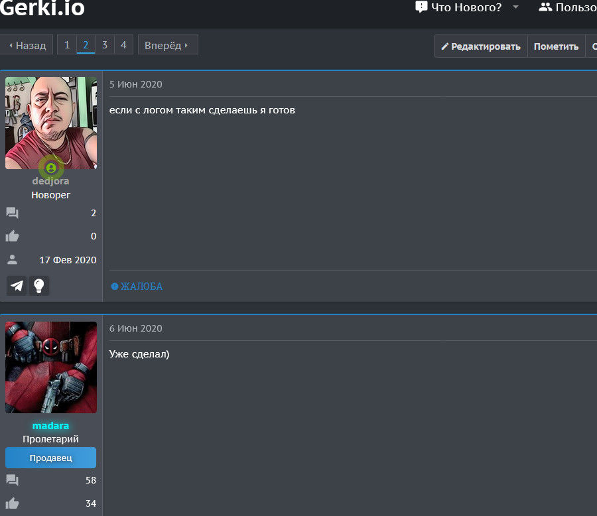Click the lightbulb icon under dedjora

tap(39, 286)
